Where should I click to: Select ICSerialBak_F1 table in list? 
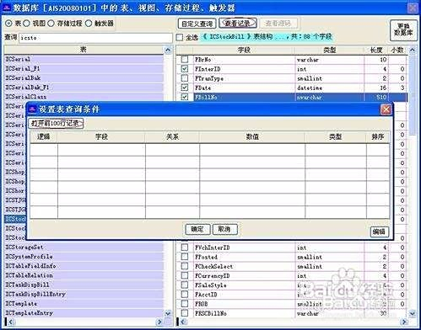click(x=84, y=88)
